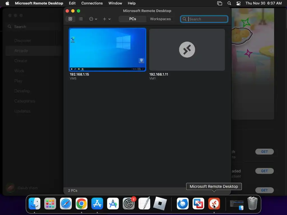Click the 192.168.1.11 label text

click(x=159, y=74)
